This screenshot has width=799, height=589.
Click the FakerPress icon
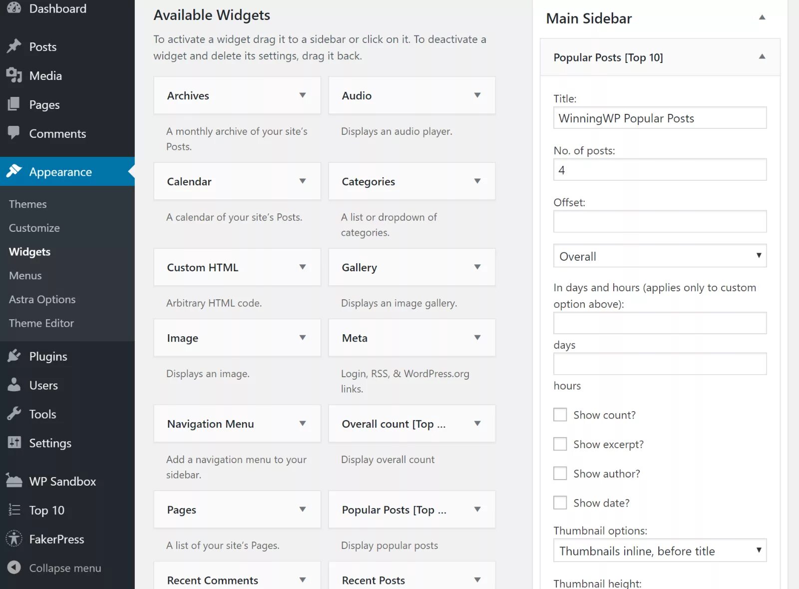tap(14, 539)
